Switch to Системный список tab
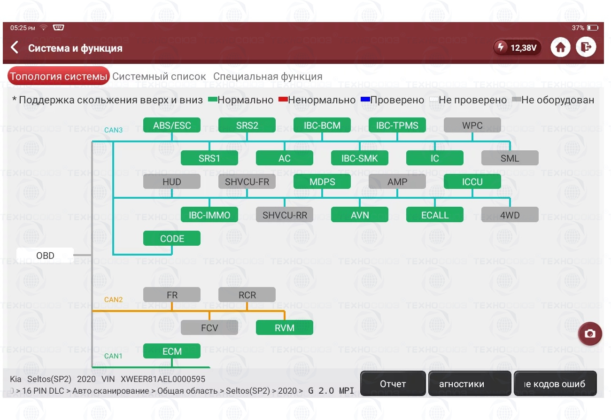 click(x=159, y=77)
